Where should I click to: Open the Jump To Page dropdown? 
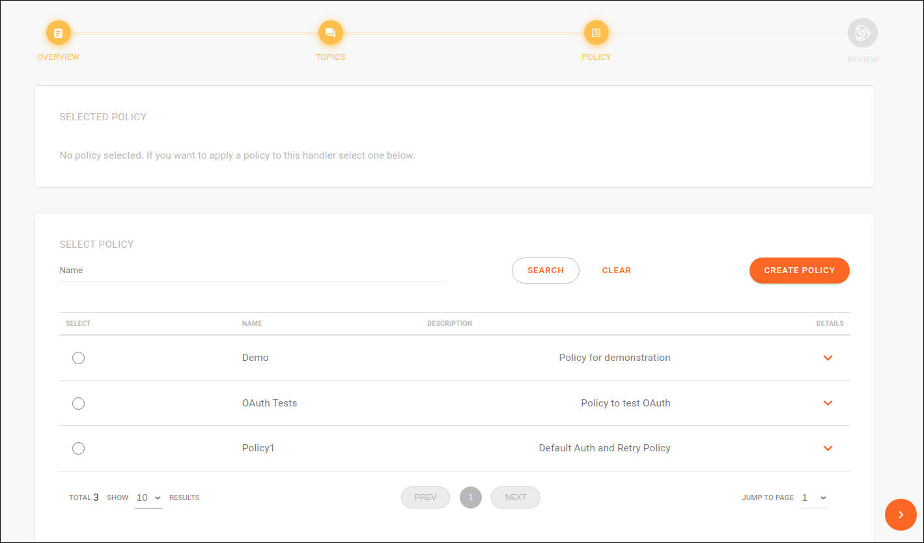point(814,497)
